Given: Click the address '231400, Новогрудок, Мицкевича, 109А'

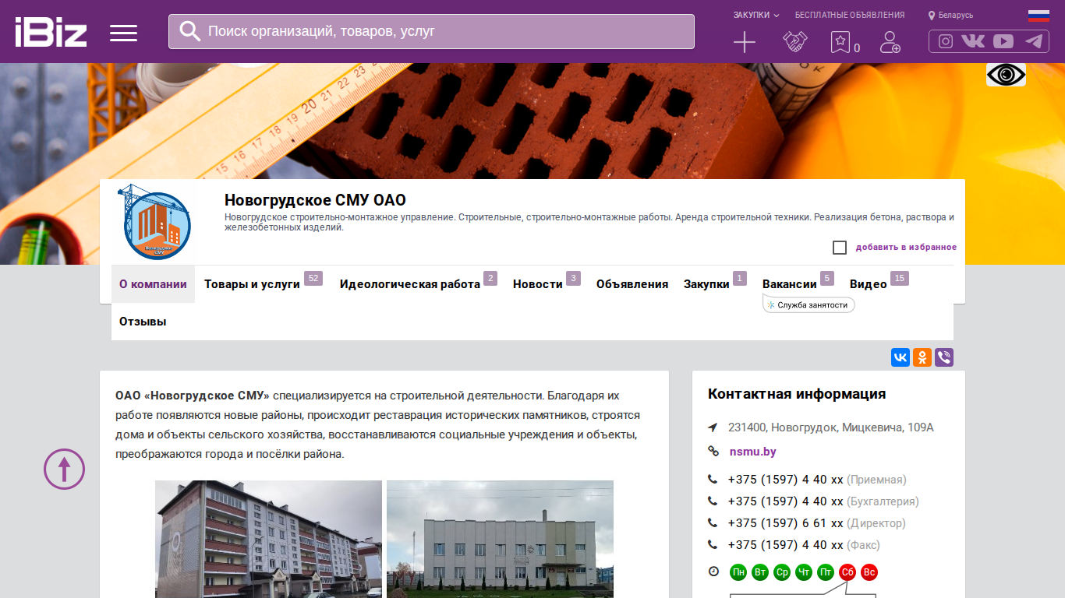Looking at the screenshot, I should (x=831, y=427).
